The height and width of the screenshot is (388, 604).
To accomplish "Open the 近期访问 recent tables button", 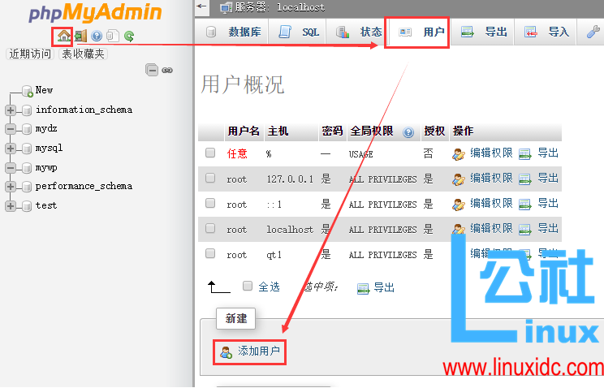I will (30, 54).
